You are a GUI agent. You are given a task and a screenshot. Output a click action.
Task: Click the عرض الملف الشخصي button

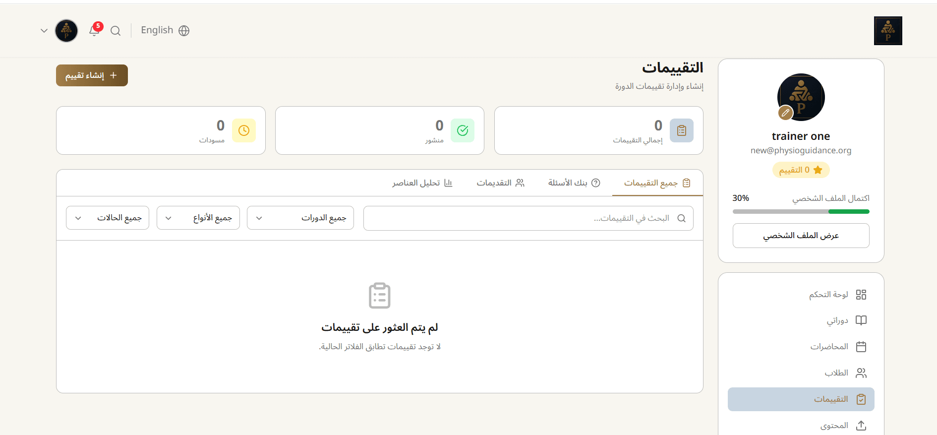coord(801,236)
